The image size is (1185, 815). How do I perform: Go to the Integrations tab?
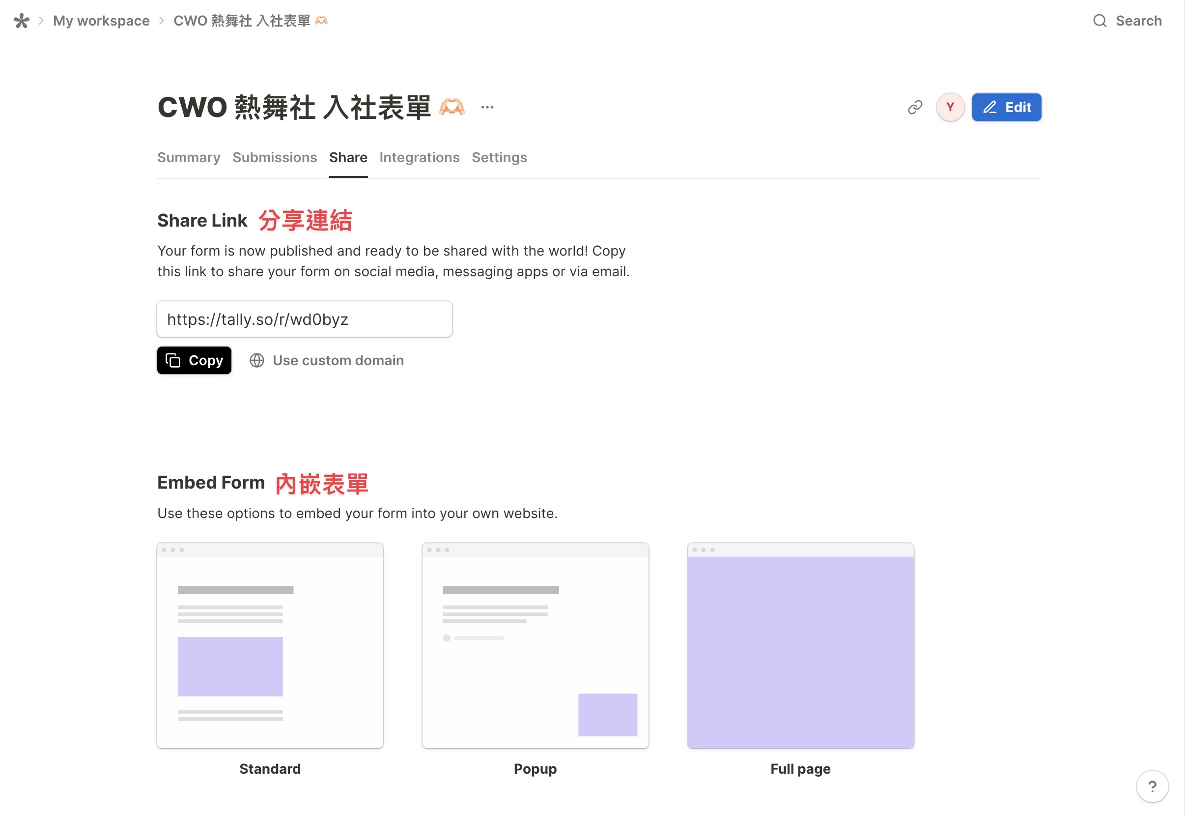click(420, 157)
